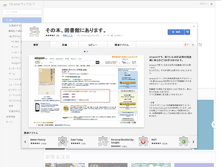Add extension with blue 無料 button

coord(176,32)
